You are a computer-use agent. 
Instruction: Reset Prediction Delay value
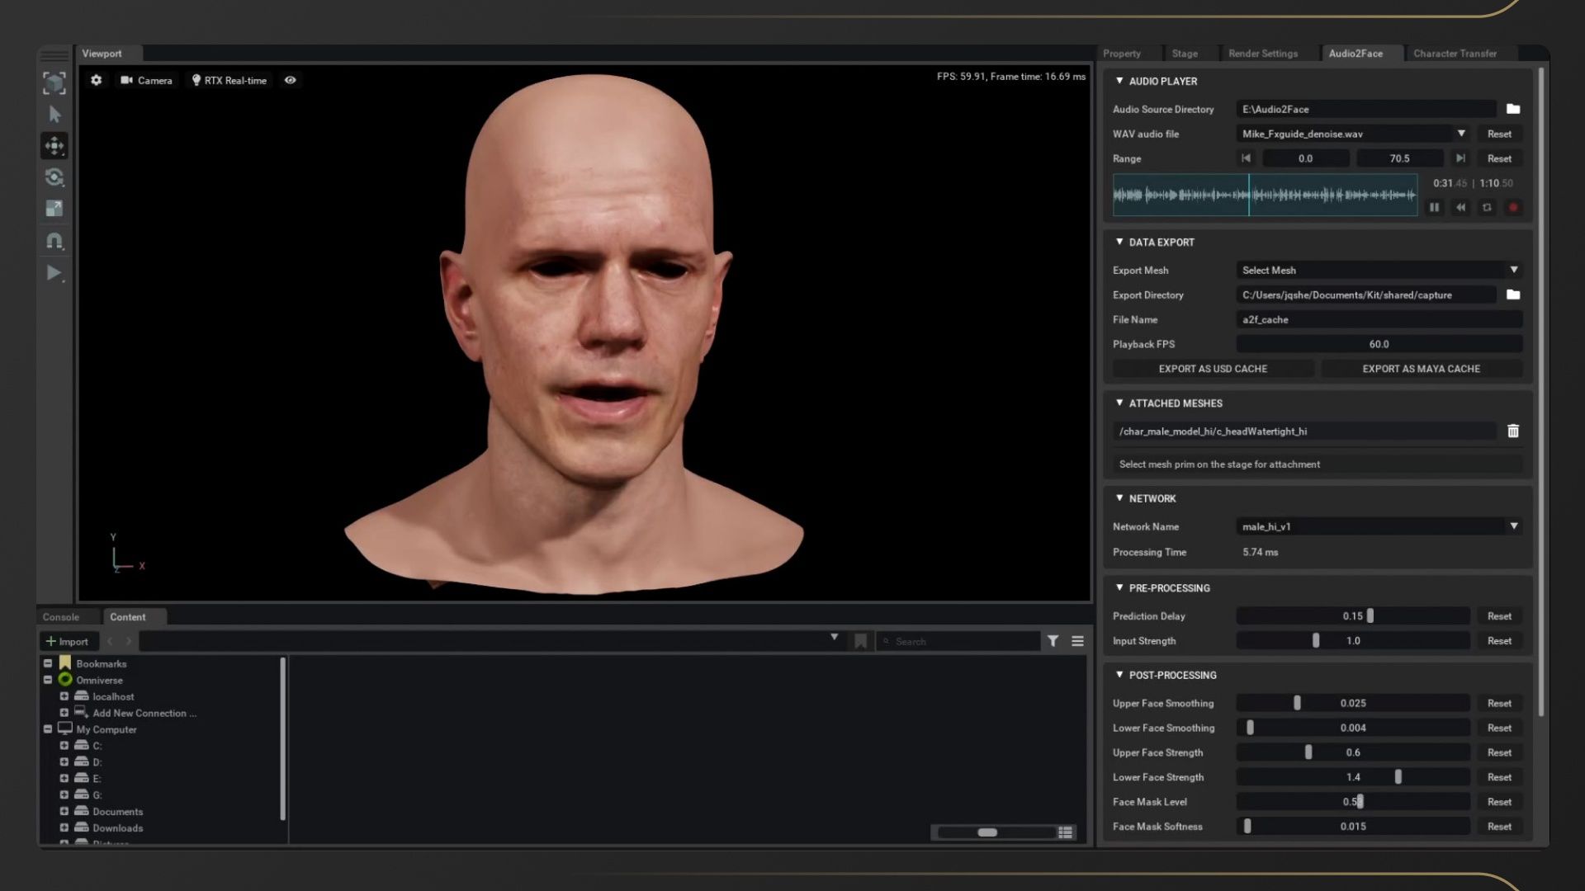coord(1499,616)
